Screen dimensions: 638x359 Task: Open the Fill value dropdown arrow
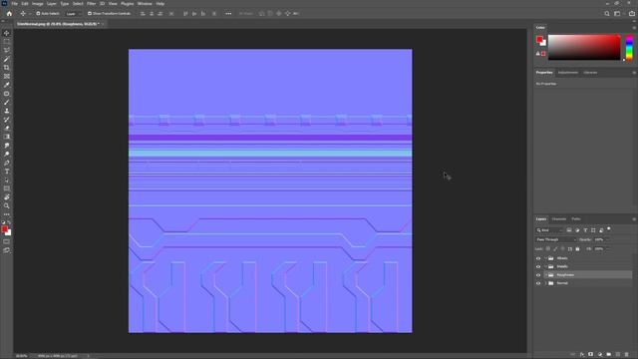(x=608, y=248)
